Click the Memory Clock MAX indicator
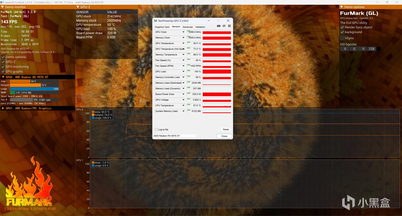This screenshot has height=216, width=402. pyautogui.click(x=189, y=37)
